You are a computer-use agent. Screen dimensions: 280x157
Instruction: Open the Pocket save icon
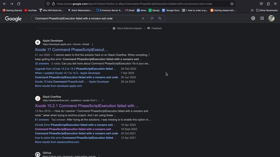(x=261, y=4)
